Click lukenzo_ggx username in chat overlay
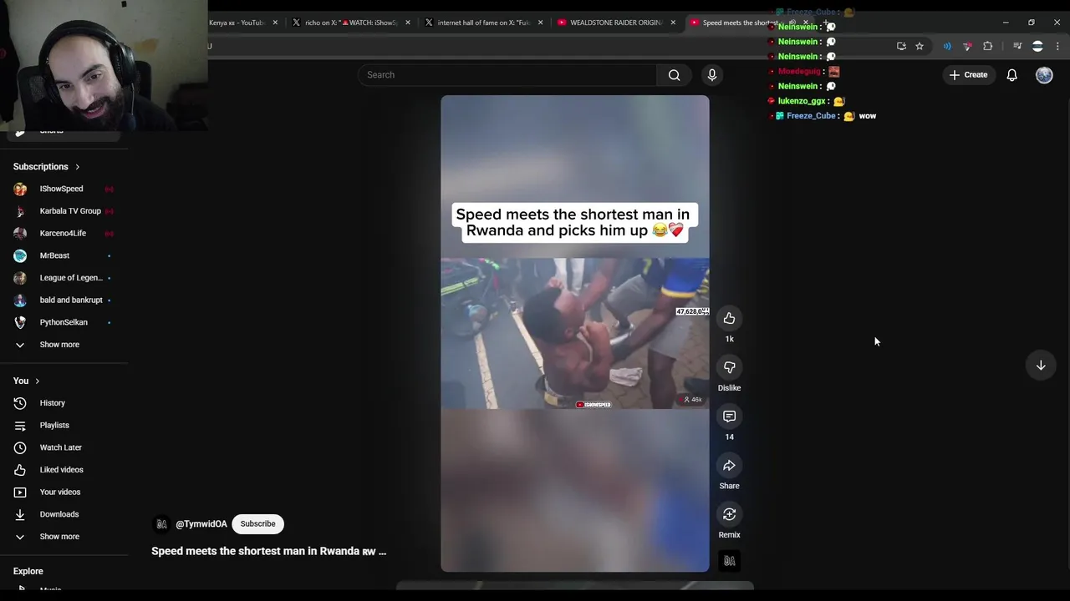 802,101
